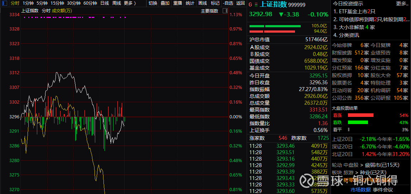The image size is (411, 194).
Task: Switch to the 5分钟 chart period
Action: coord(42,3)
